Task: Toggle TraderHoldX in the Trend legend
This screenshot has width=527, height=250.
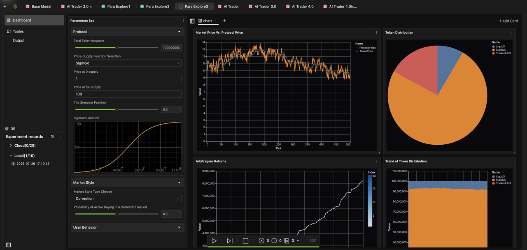Action: [503, 183]
